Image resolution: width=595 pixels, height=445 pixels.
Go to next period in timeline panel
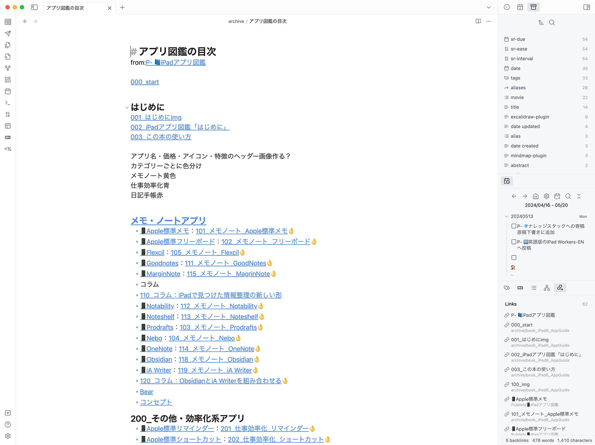pyautogui.click(x=525, y=196)
